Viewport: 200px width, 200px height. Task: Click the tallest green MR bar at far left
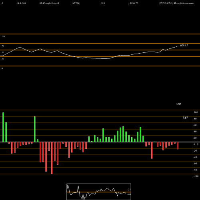(3, 127)
